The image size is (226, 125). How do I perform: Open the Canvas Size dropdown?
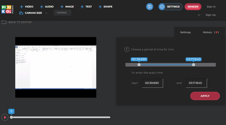click(x=33, y=13)
